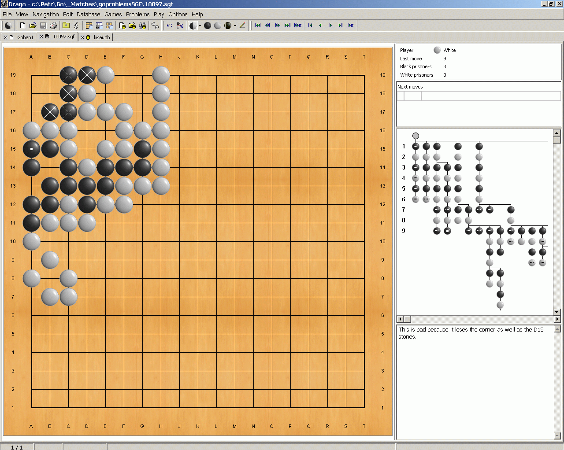
Task: Click the binoculars database search icon
Action: [142, 26]
